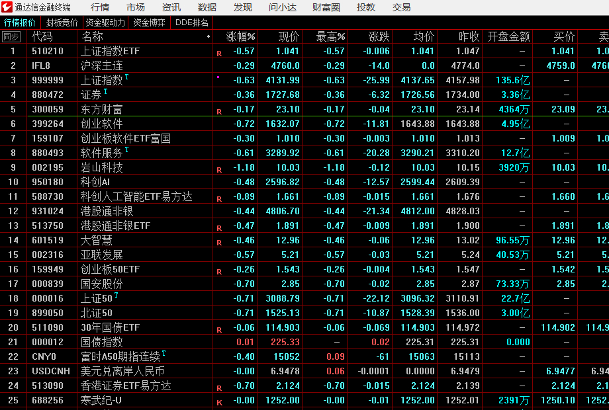Select the 沪深主连 row name

(x=101, y=65)
